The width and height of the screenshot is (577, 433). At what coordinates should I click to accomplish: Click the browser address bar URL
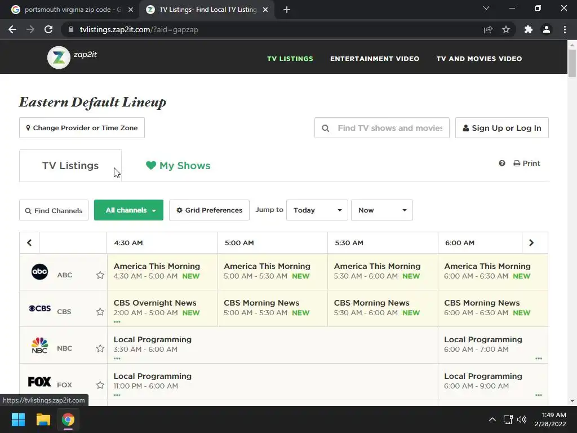(139, 29)
